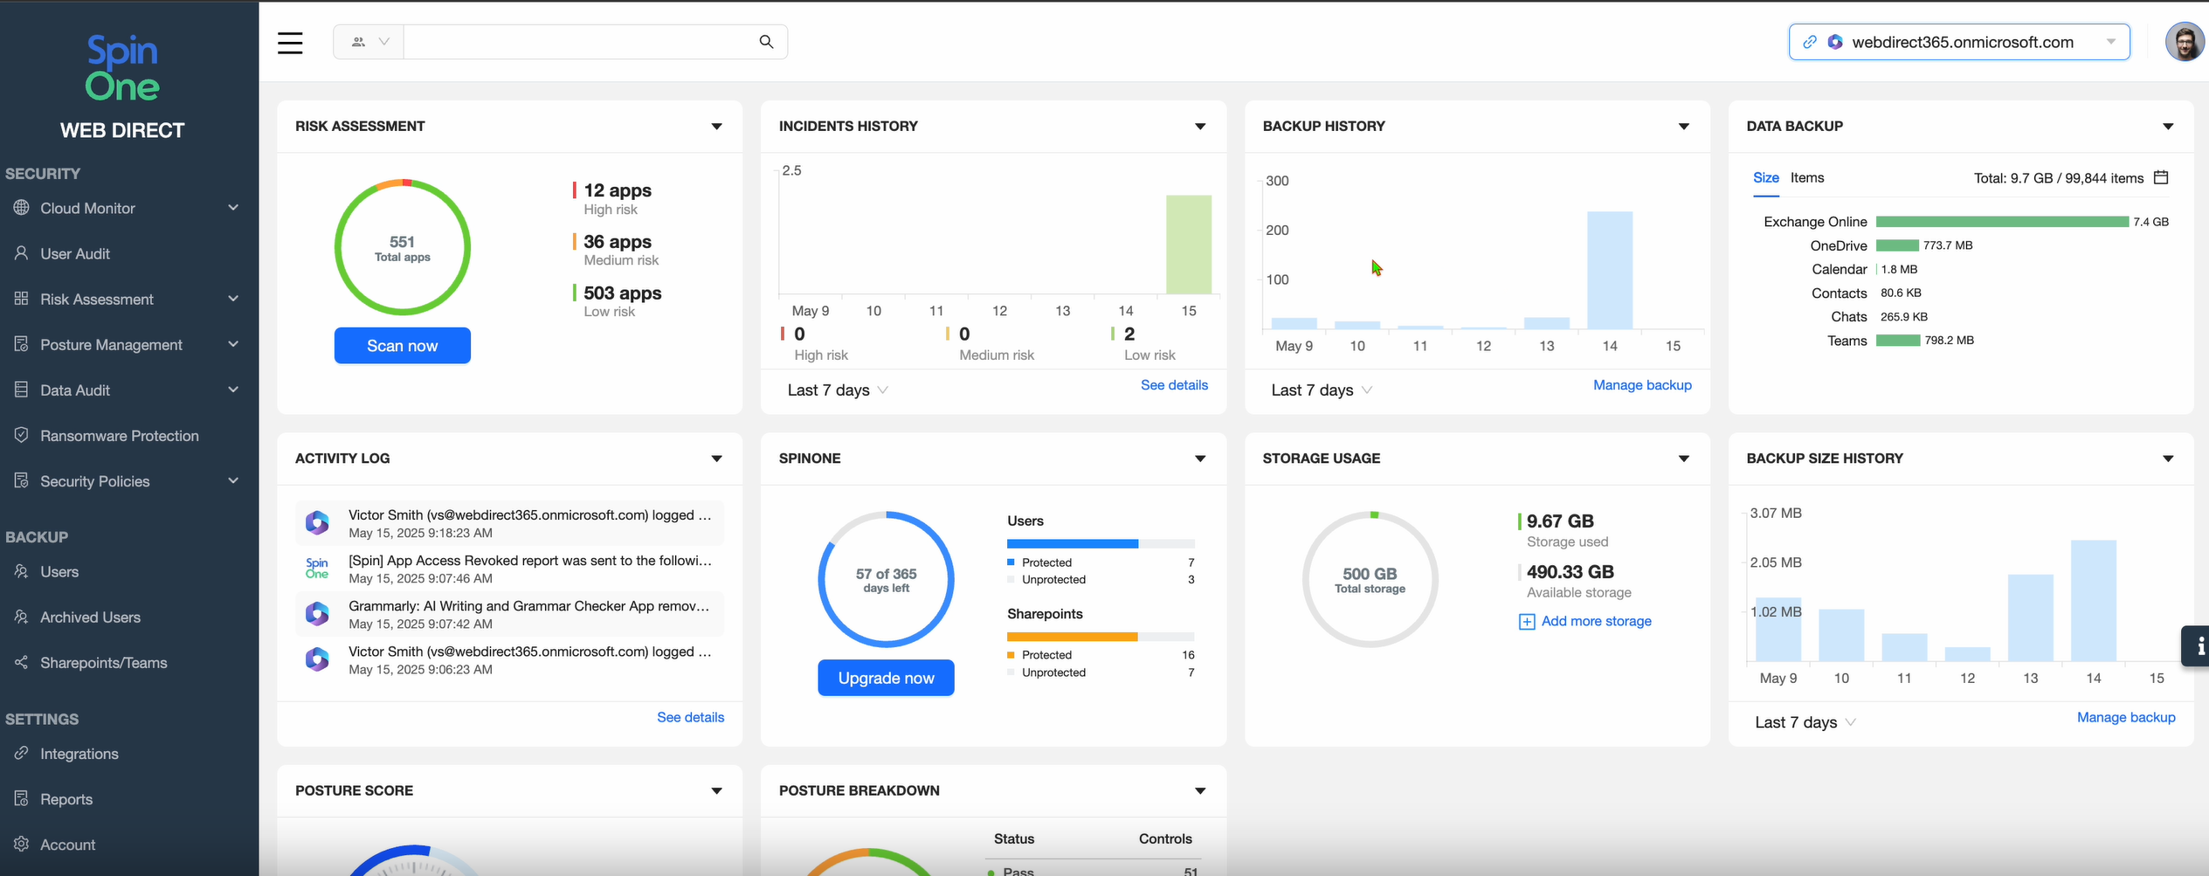This screenshot has height=876, width=2209.
Task: Open Reports in the sidebar
Action: [x=66, y=799]
